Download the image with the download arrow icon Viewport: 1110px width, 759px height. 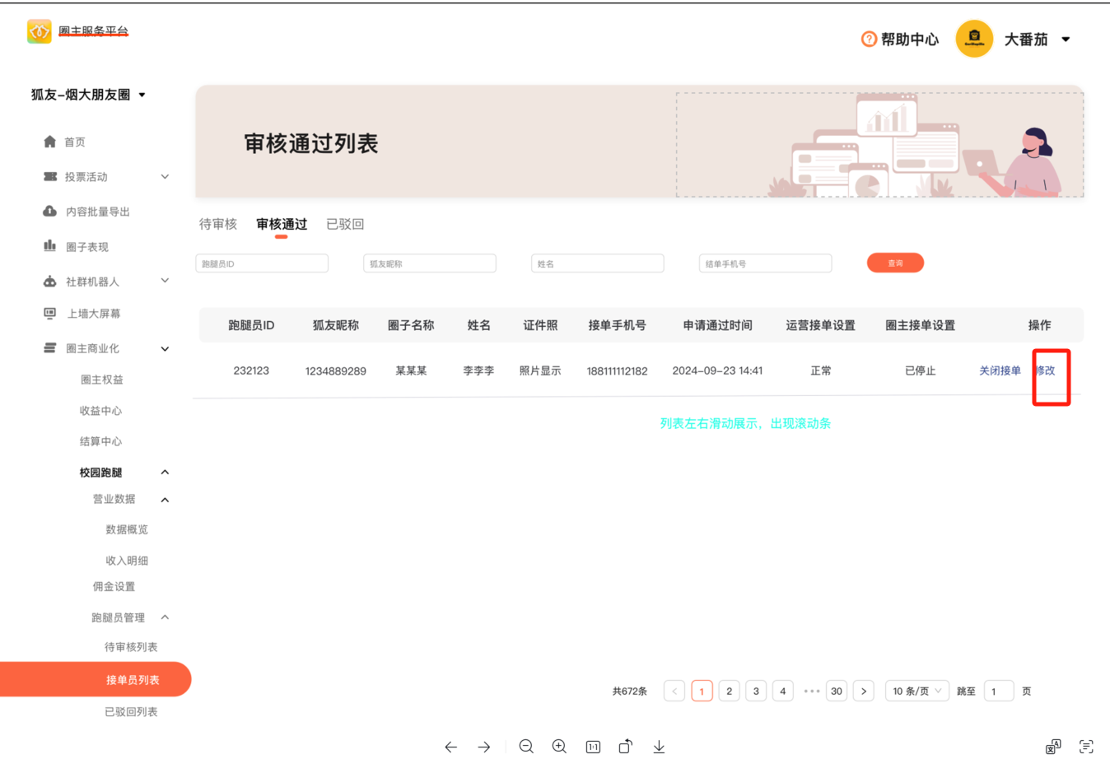pos(659,746)
